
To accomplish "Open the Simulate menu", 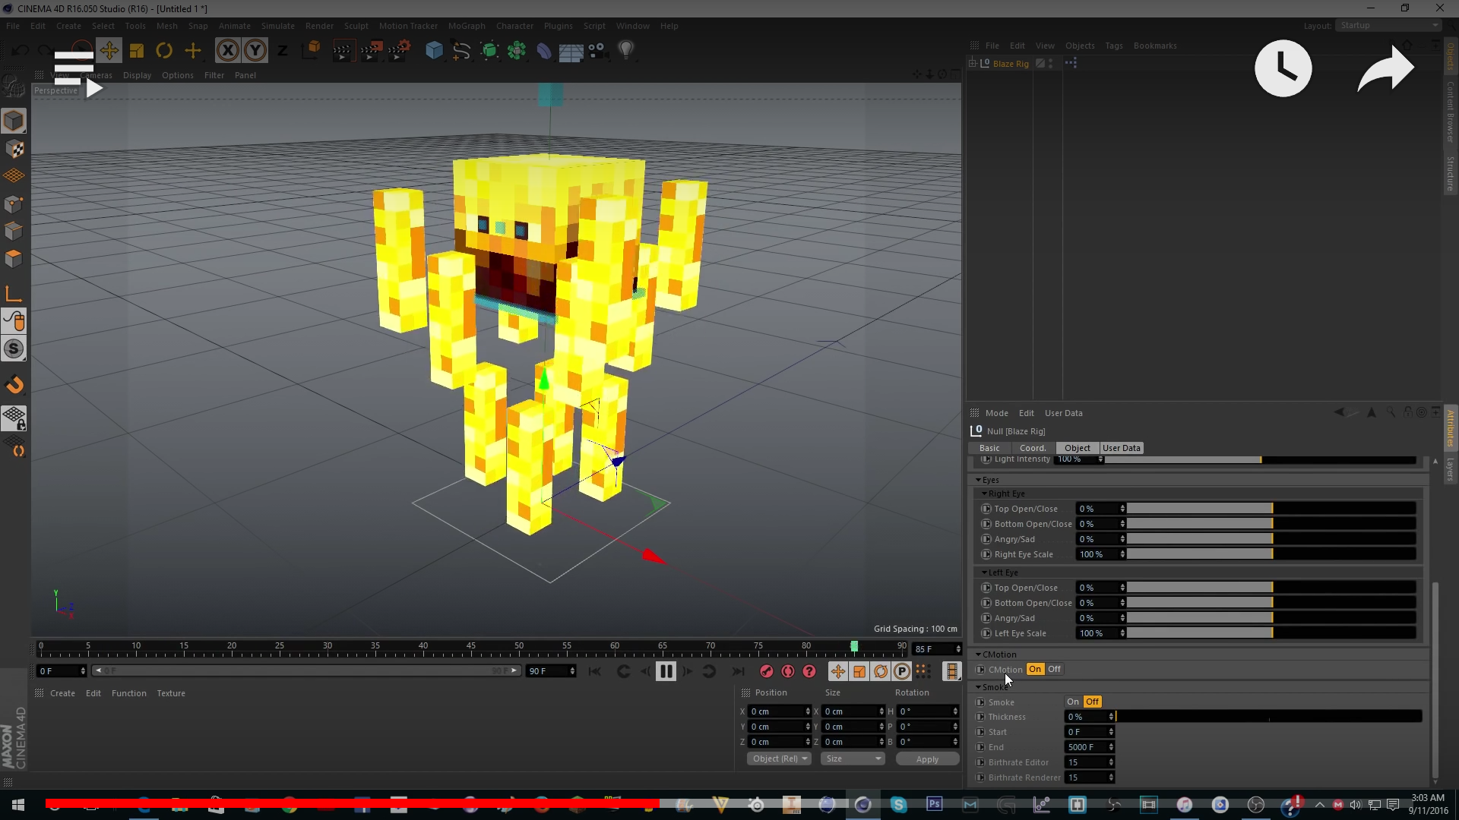I will tap(277, 26).
